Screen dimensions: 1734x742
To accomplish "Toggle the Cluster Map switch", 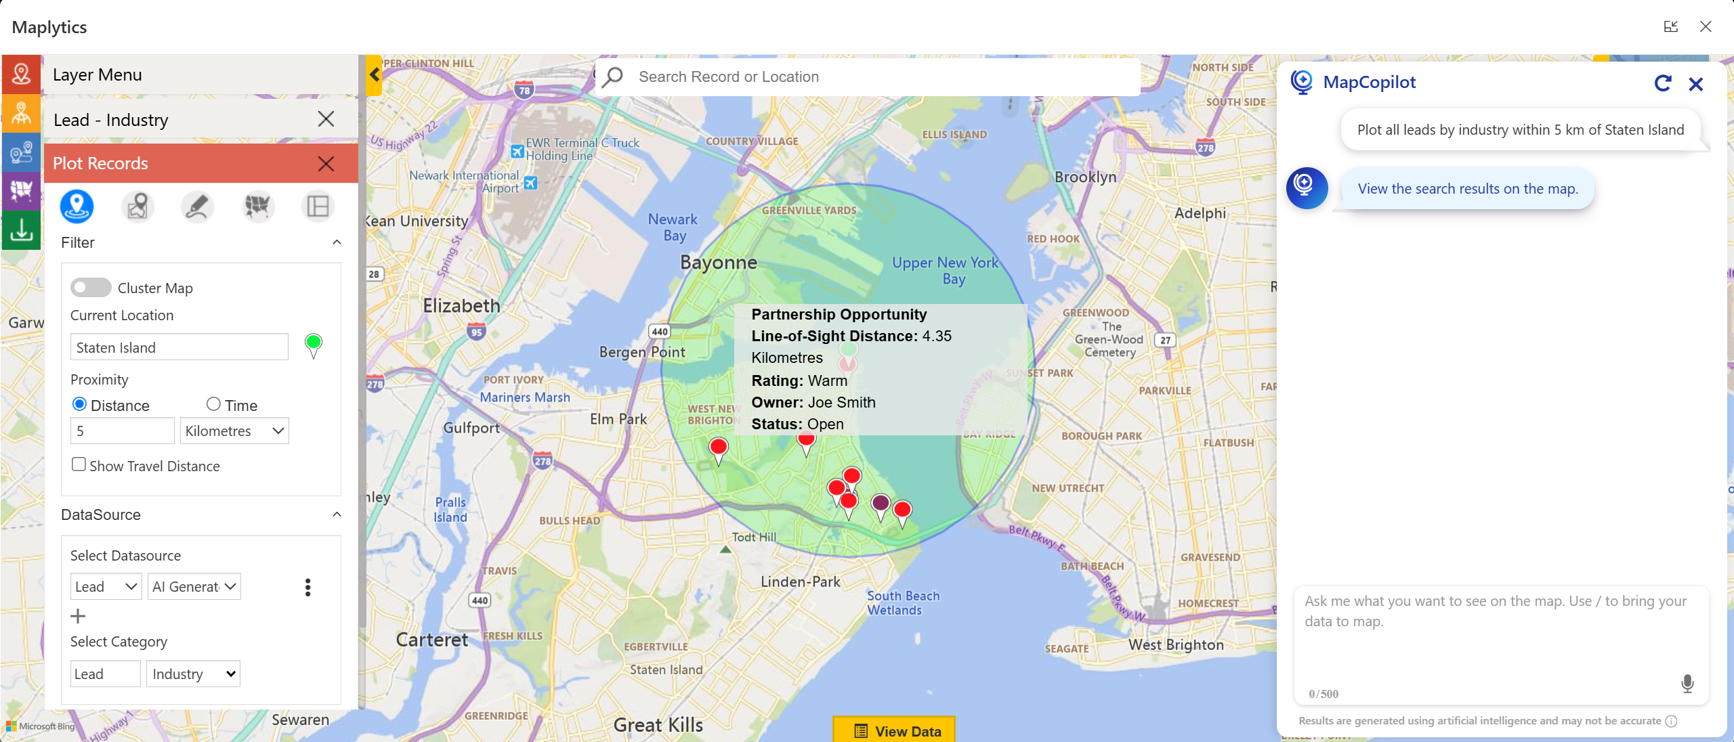I will tap(91, 288).
